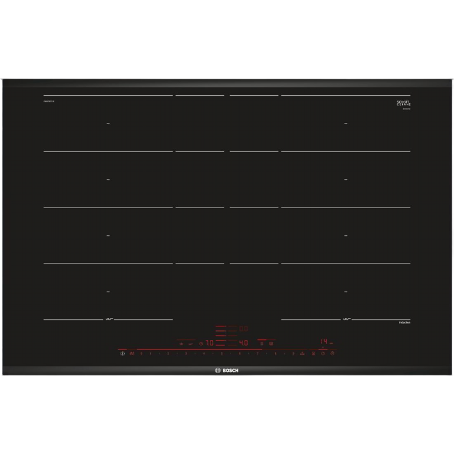The image size is (454, 454).
Task: Tap the timer display showing 14
Action: [x=324, y=342]
